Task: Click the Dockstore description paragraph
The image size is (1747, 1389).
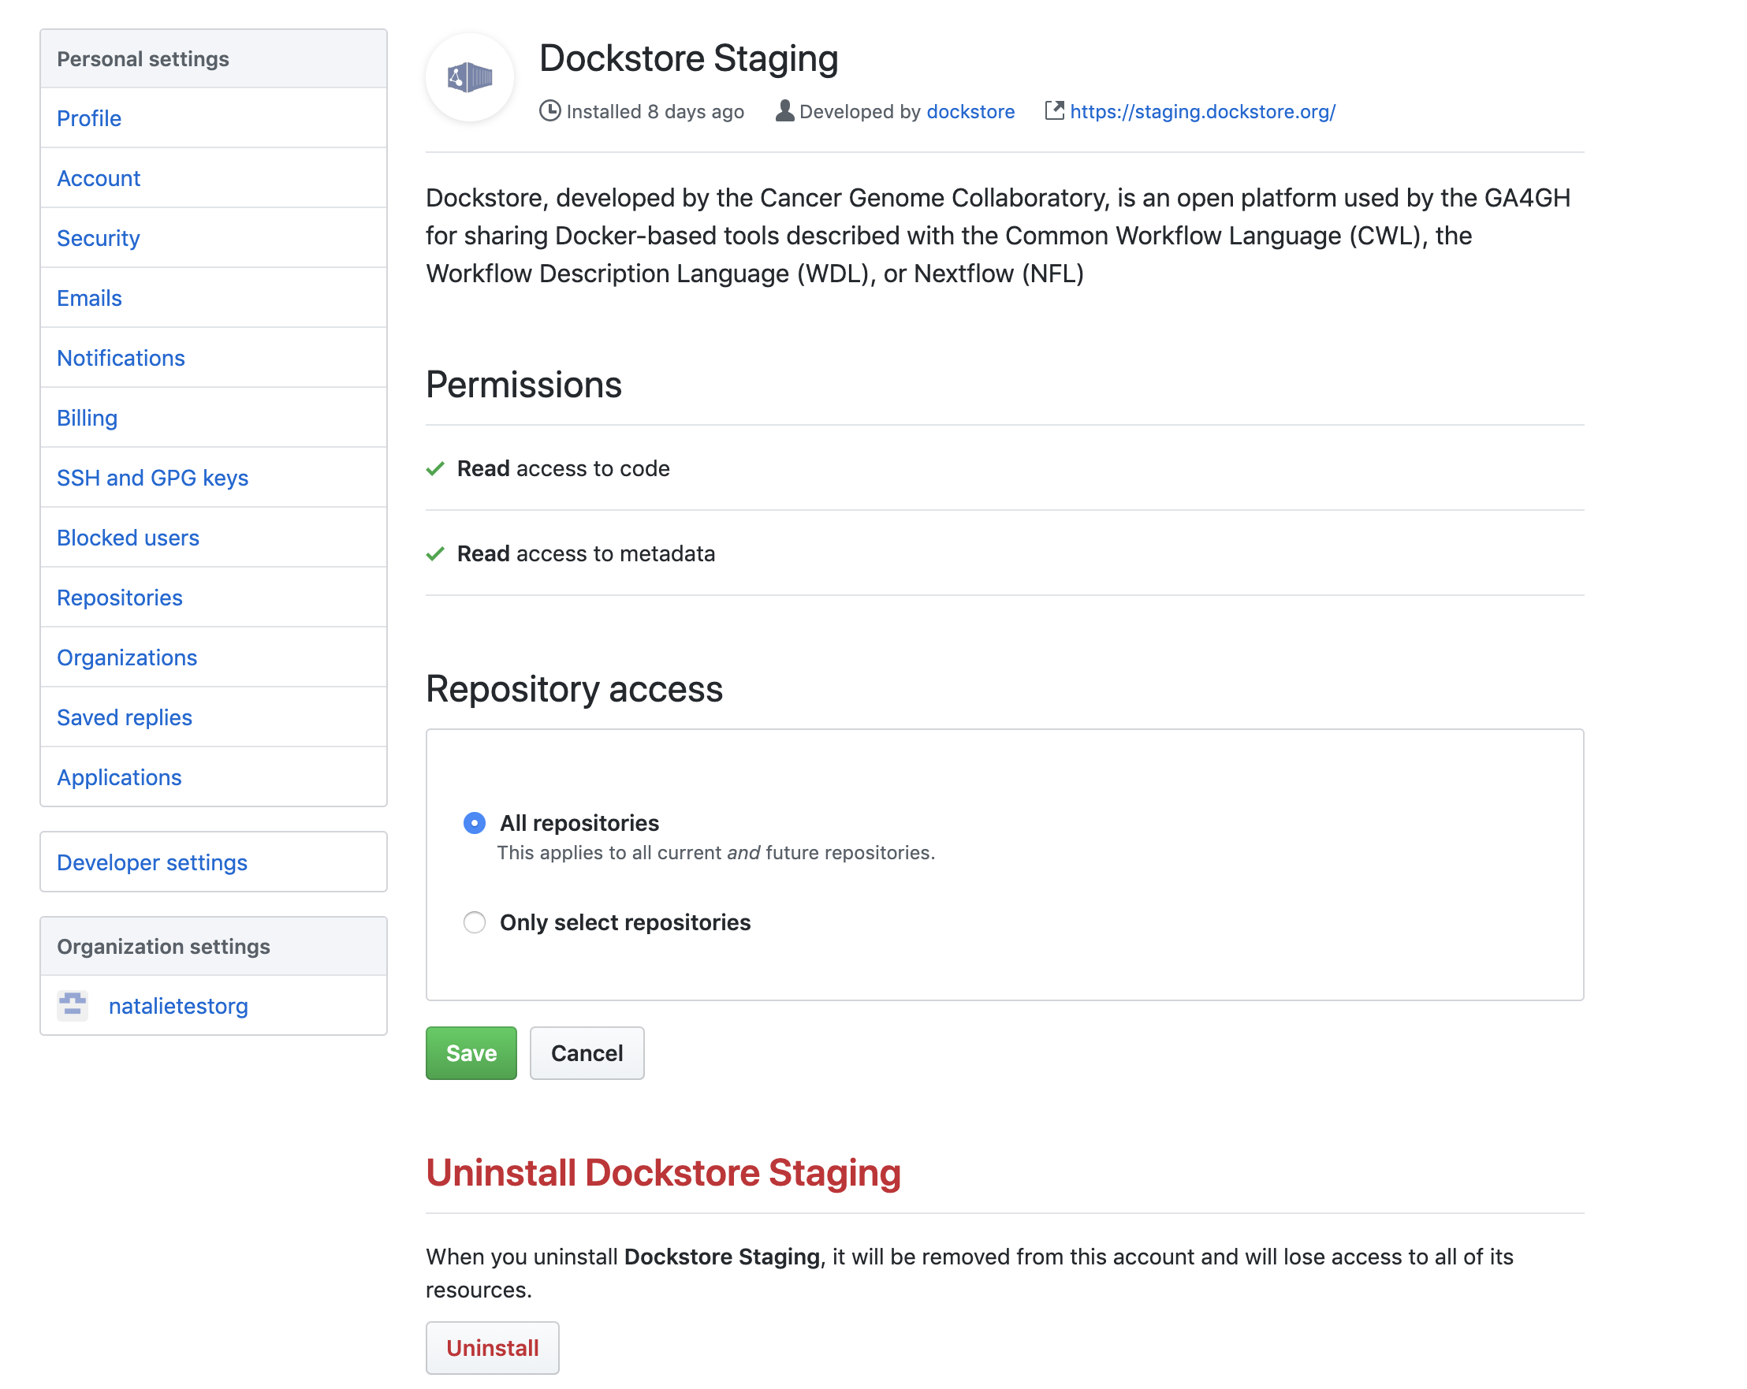Action: (997, 236)
